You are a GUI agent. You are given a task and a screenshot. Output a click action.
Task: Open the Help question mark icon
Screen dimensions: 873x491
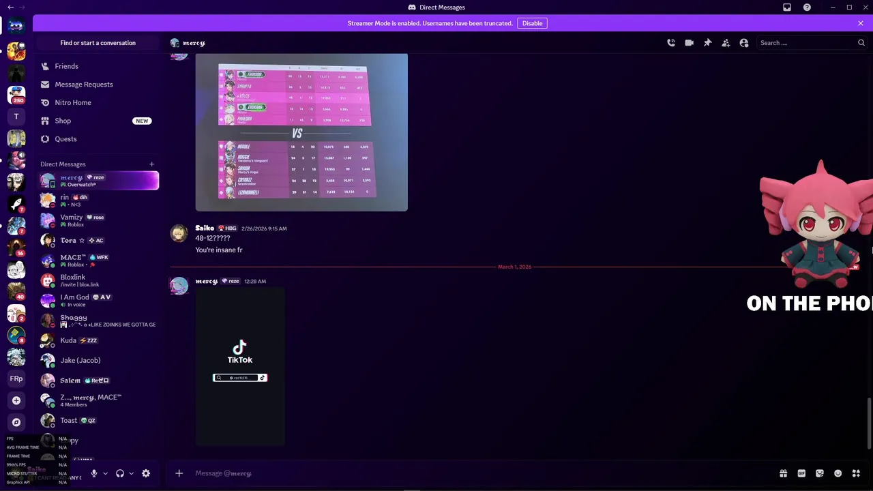point(807,8)
